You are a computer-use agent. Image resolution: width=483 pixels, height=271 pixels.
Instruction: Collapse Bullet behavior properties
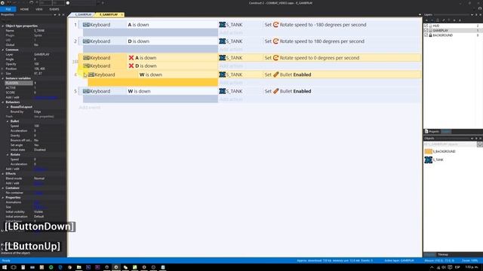click(8, 121)
